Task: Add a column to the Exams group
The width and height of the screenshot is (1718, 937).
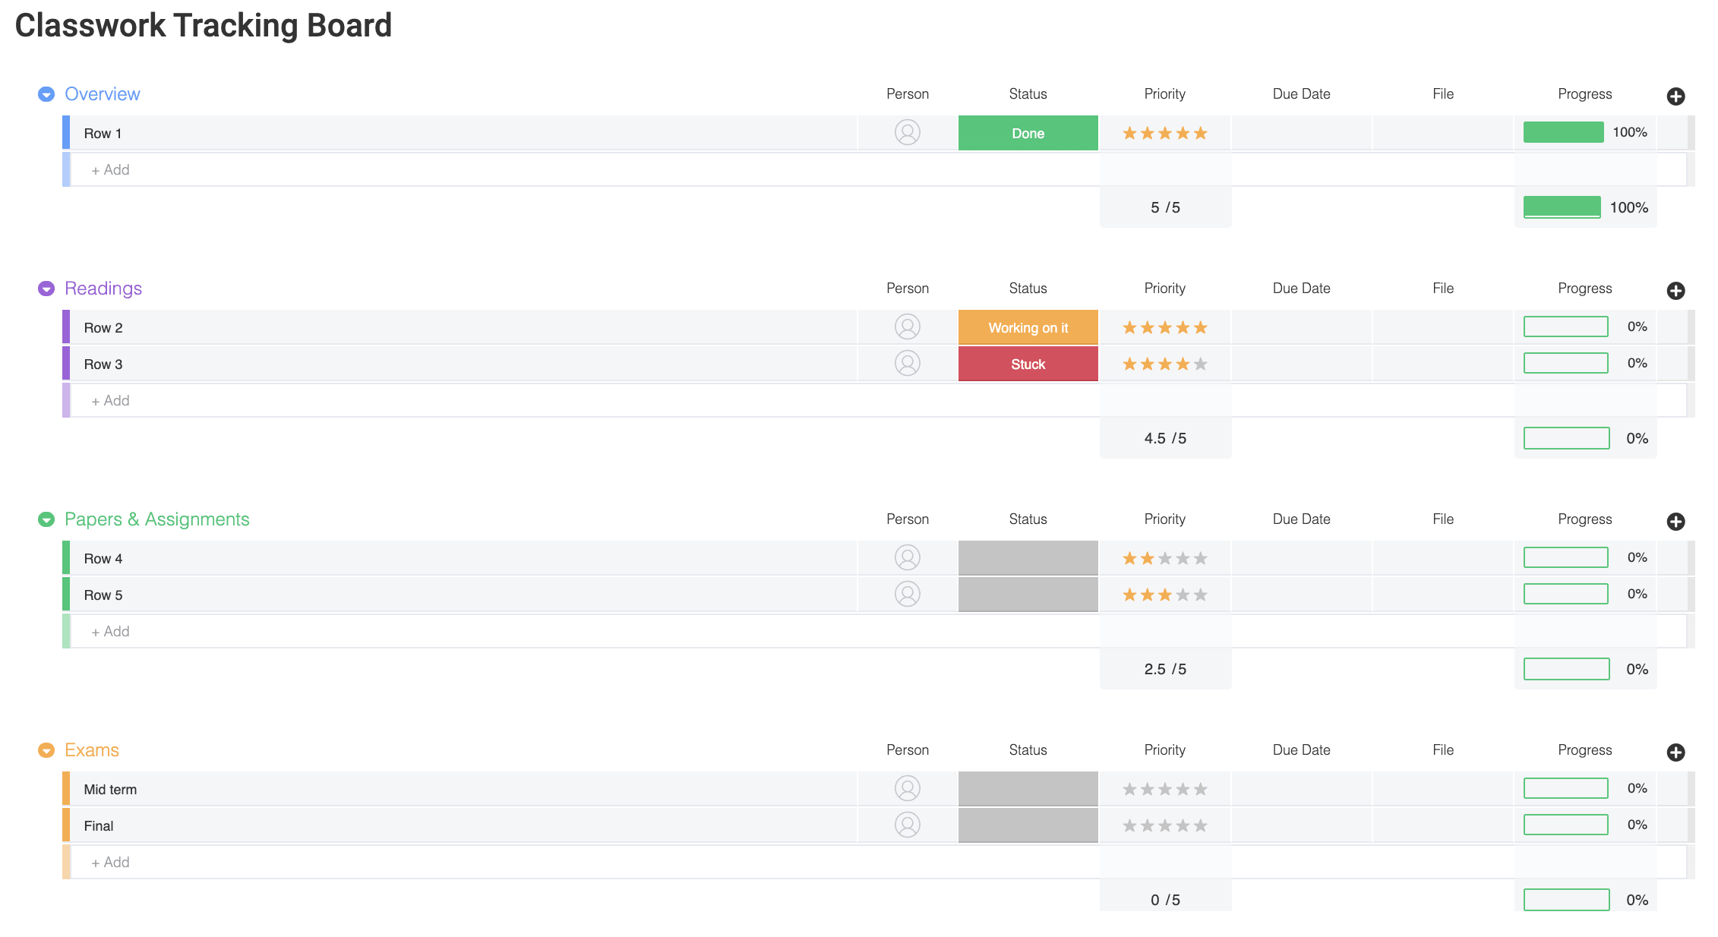Action: tap(1675, 752)
